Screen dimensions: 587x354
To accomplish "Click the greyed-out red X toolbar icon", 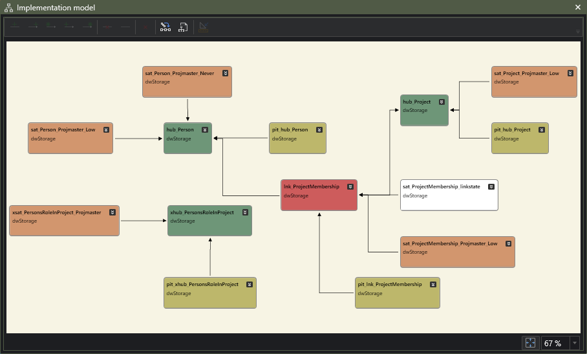I will tap(145, 27).
